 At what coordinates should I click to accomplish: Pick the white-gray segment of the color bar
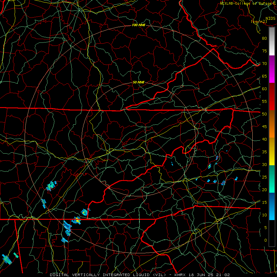tap(272, 41)
